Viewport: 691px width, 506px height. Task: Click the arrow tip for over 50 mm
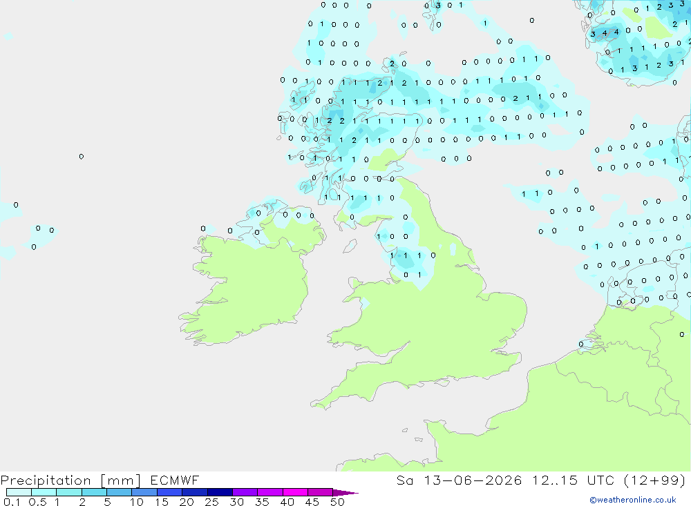345,493
